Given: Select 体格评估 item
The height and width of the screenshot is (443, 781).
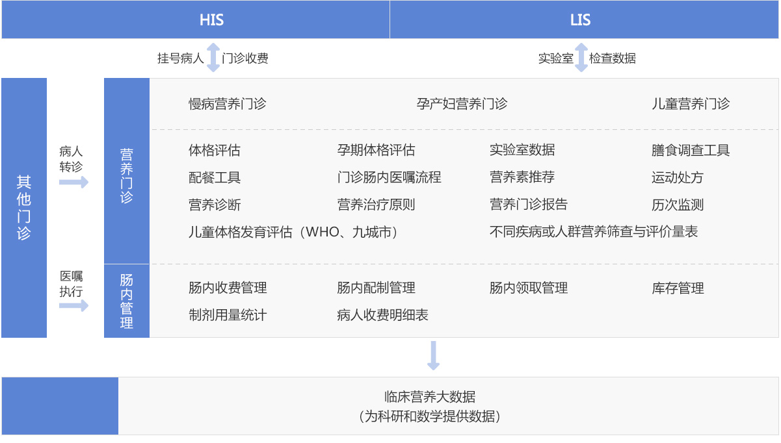Looking at the screenshot, I should pos(215,150).
